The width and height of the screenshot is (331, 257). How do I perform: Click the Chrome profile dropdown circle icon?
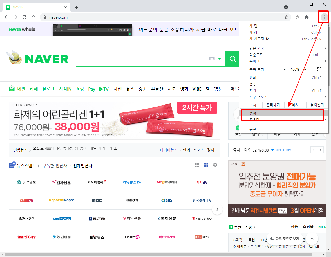coord(286,7)
